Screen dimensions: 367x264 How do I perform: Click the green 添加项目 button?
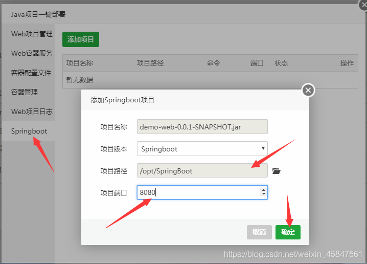point(81,39)
